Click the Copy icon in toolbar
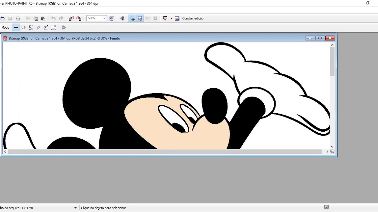 click(36, 18)
